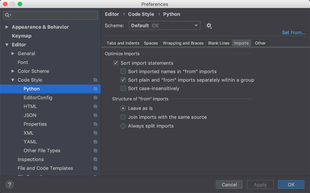Expand the Appearance & Behavior section

pyautogui.click(x=7, y=27)
